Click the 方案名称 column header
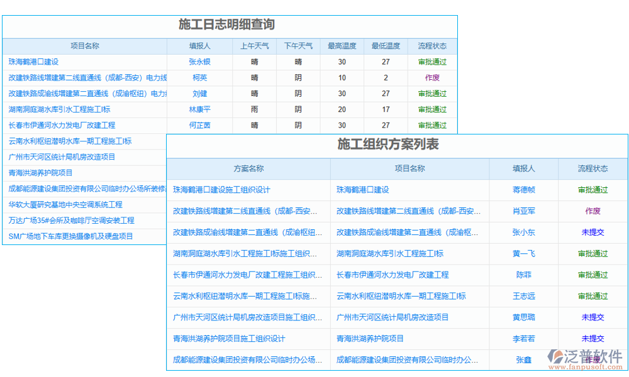The width and height of the screenshot is (629, 377). [x=248, y=168]
